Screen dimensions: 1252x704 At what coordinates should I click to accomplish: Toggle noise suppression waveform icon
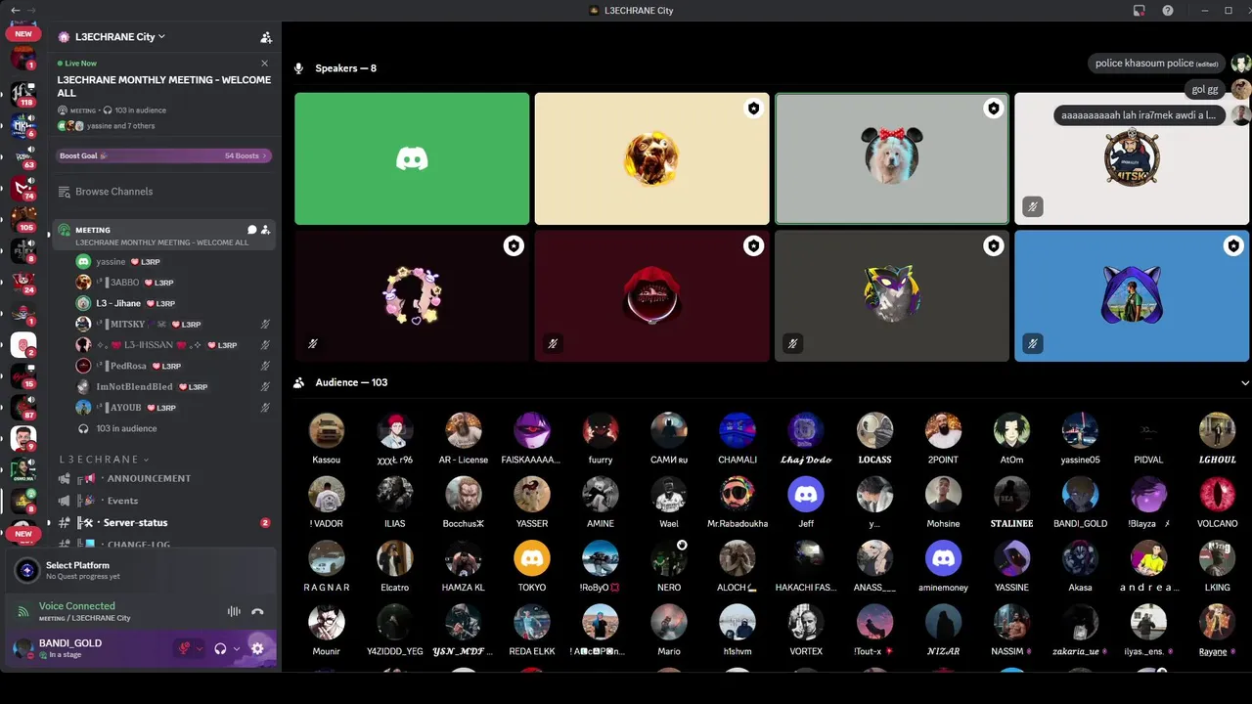234,612
